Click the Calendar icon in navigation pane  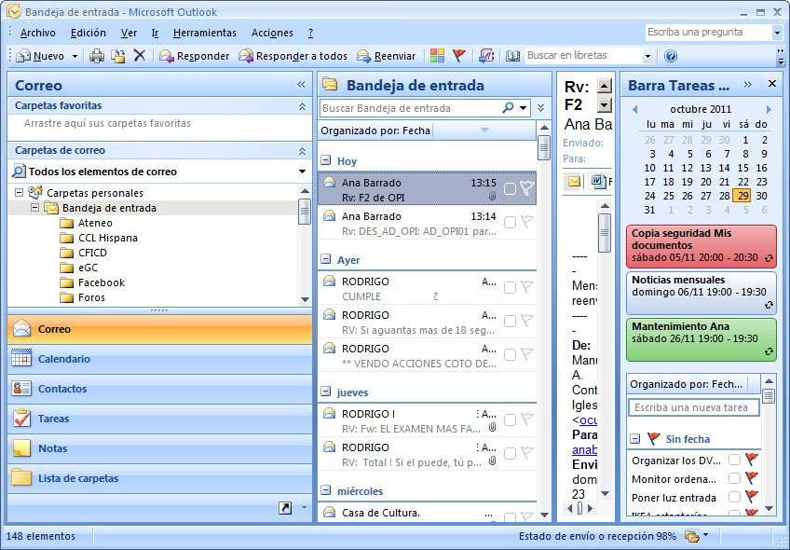point(21,359)
